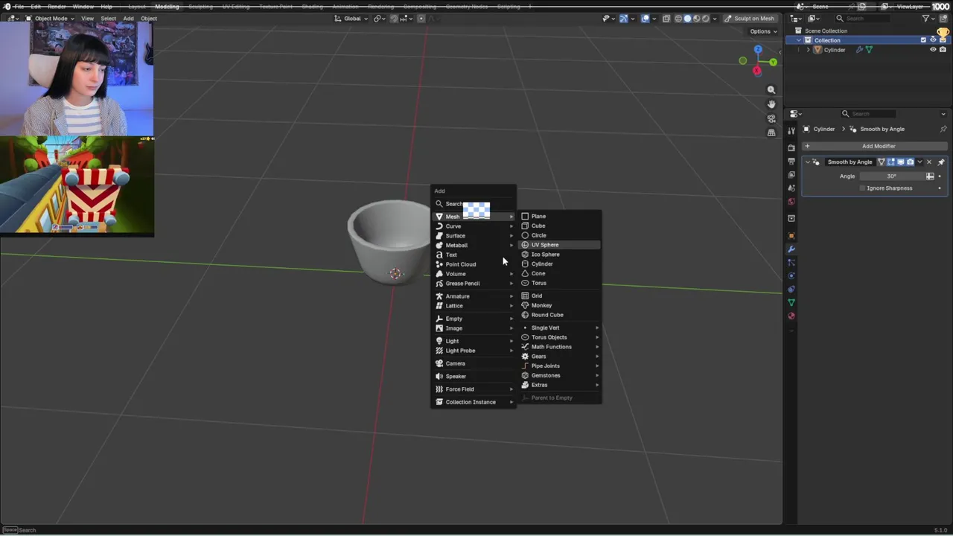Select Round Cube from the Mesh list
This screenshot has height=536, width=953.
[x=559, y=315]
